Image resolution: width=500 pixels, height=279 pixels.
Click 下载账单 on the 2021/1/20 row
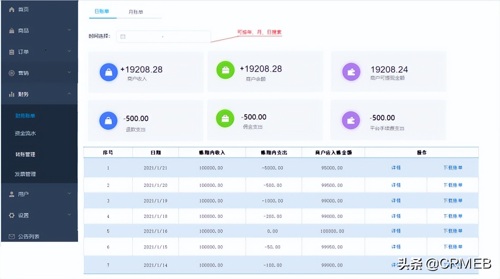point(453,185)
